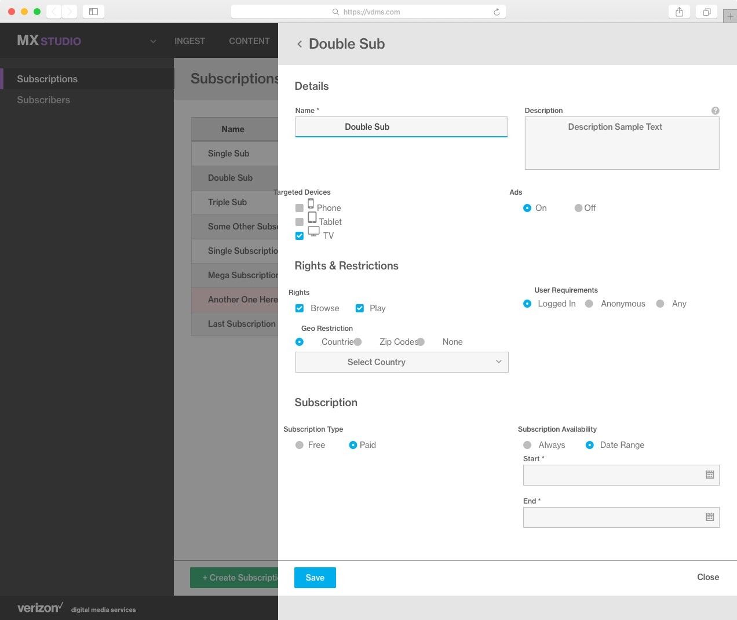The width and height of the screenshot is (737, 620).
Task: Select the Single Subscription row
Action: click(x=235, y=251)
